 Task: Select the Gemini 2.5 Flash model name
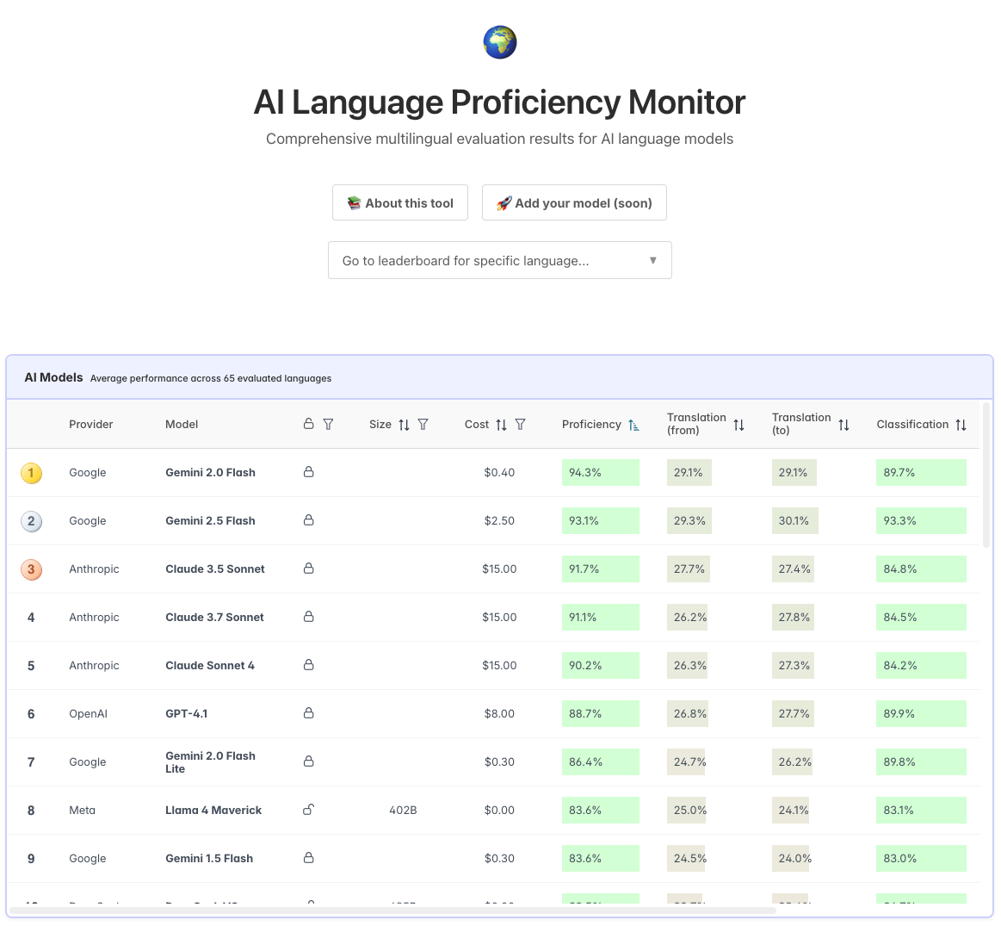[x=210, y=521]
